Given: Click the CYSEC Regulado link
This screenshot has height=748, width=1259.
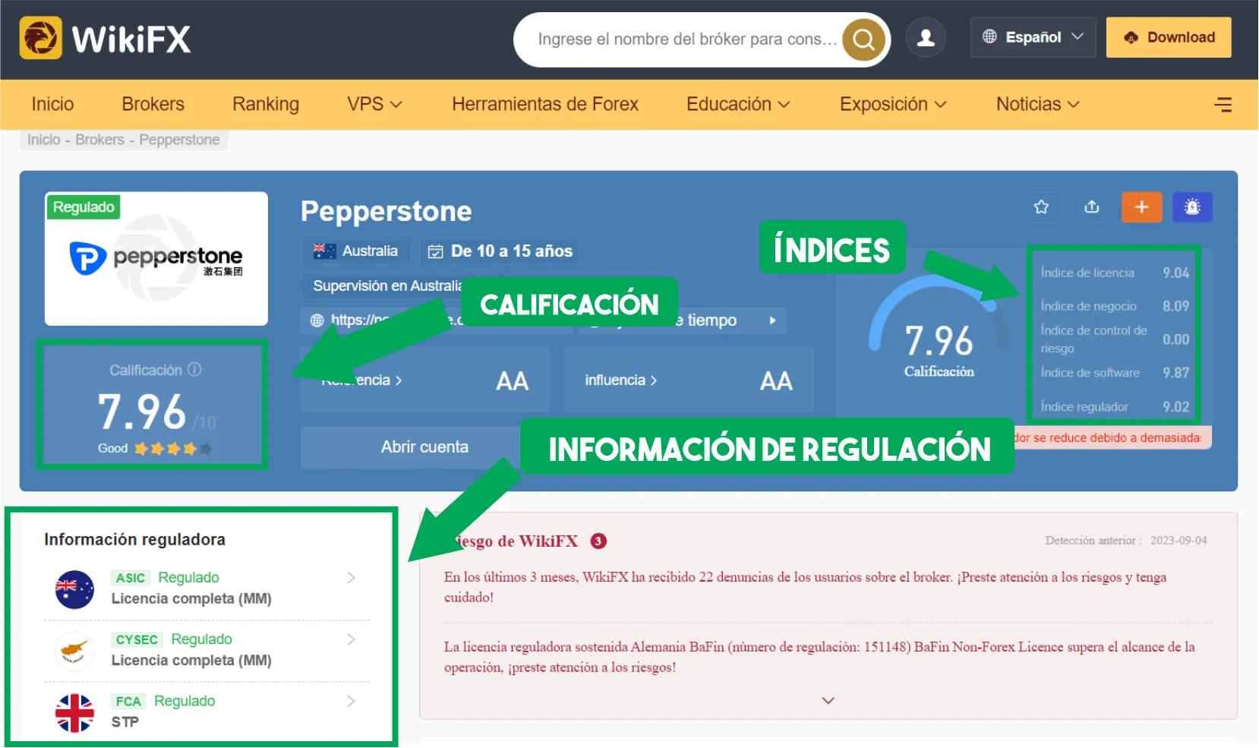Looking at the screenshot, I should pyautogui.click(x=201, y=639).
